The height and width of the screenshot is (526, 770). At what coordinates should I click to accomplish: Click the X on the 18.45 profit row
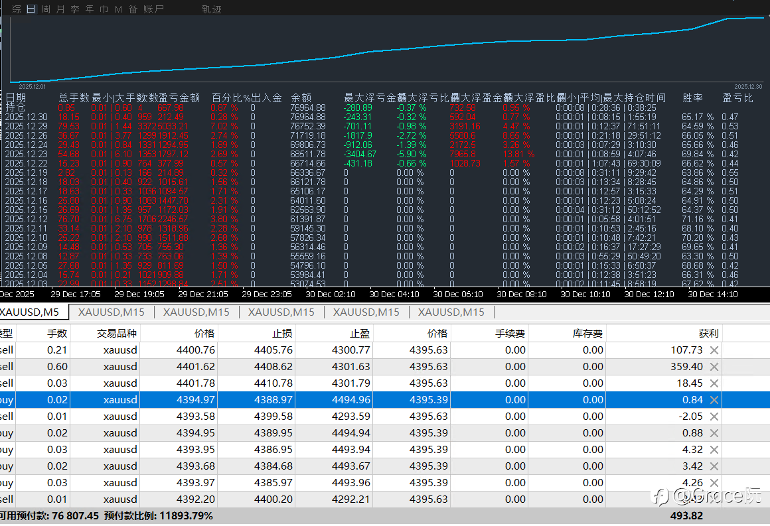(x=714, y=383)
